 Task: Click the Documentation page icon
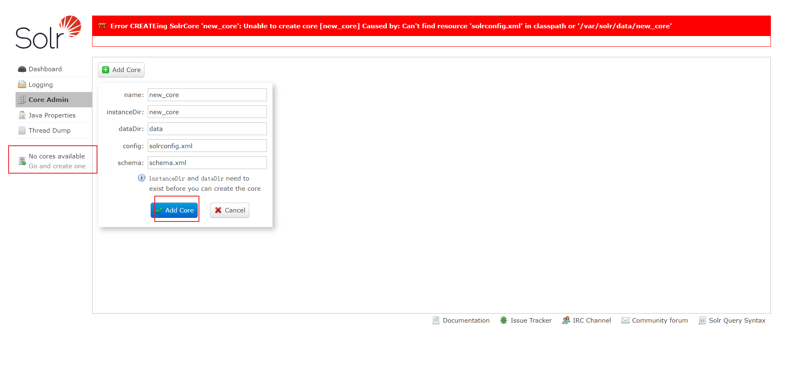pos(436,320)
